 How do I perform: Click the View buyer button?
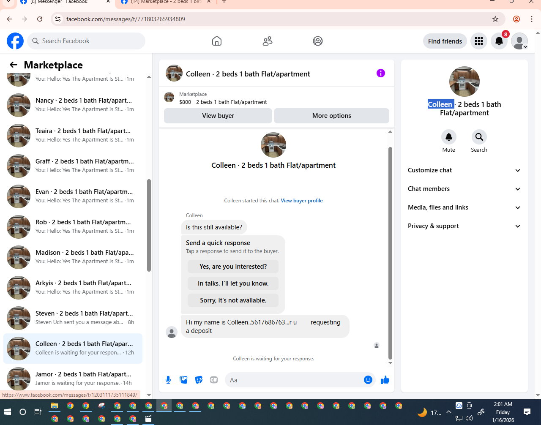coord(218,116)
